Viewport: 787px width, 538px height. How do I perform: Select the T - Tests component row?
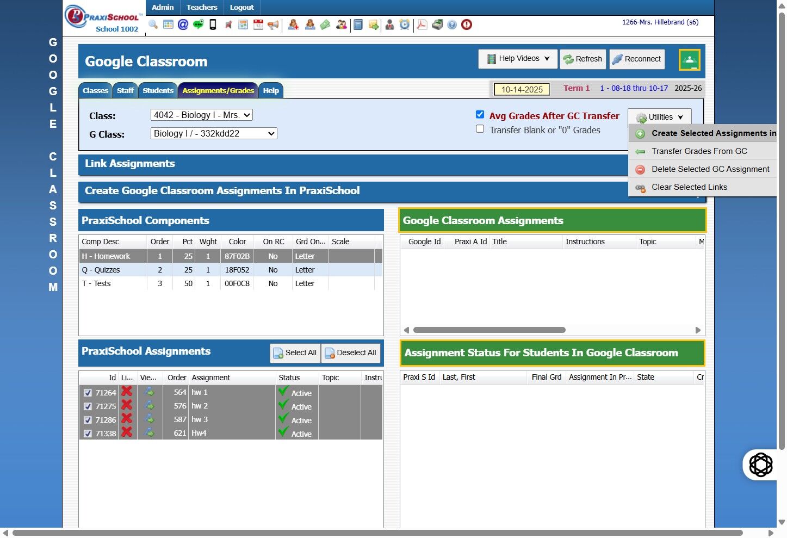click(x=231, y=283)
